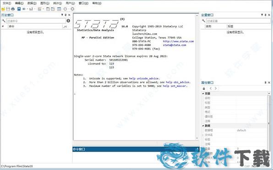Open the 数据(D) menu

(x=32, y=3)
